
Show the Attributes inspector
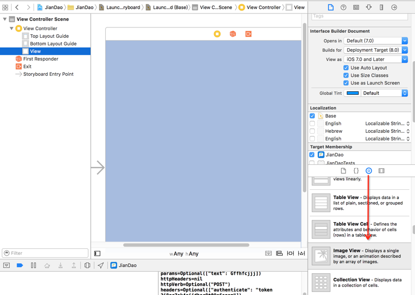click(x=369, y=7)
